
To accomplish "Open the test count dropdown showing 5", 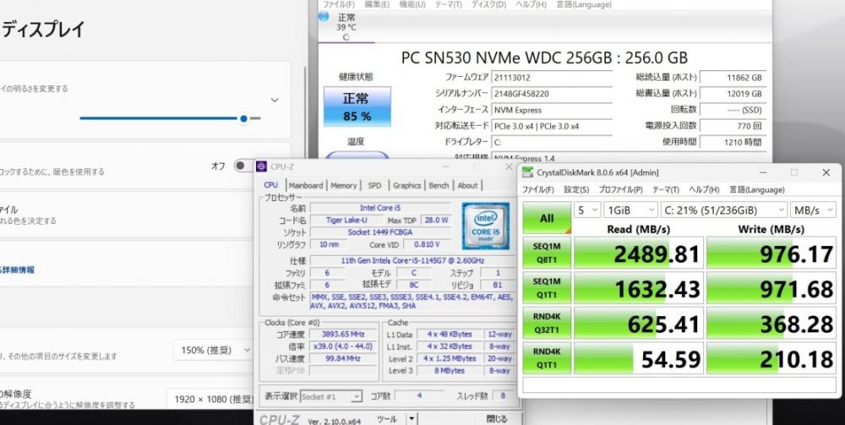I will [x=587, y=210].
